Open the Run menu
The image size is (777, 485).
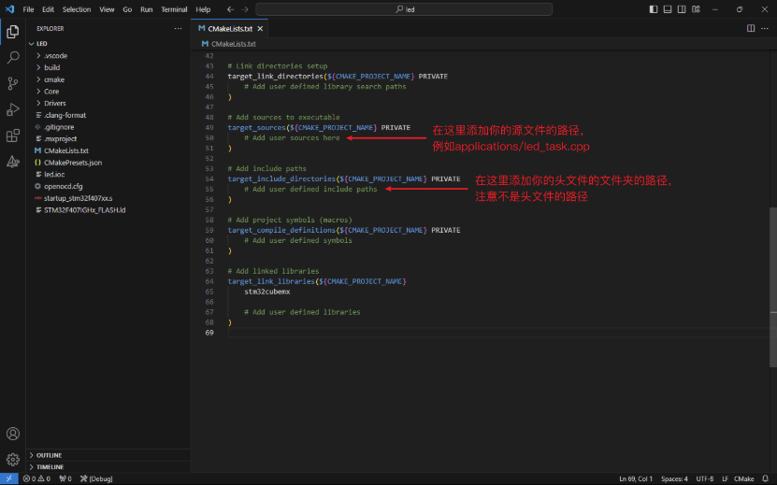tap(146, 9)
